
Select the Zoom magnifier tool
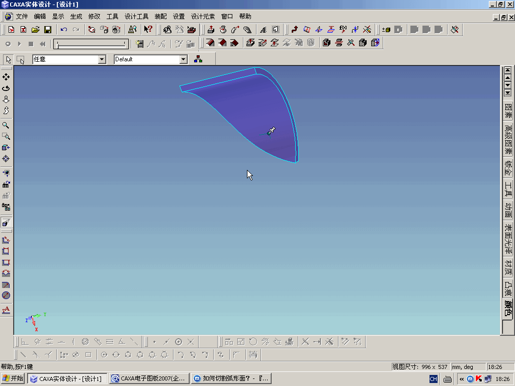point(6,125)
